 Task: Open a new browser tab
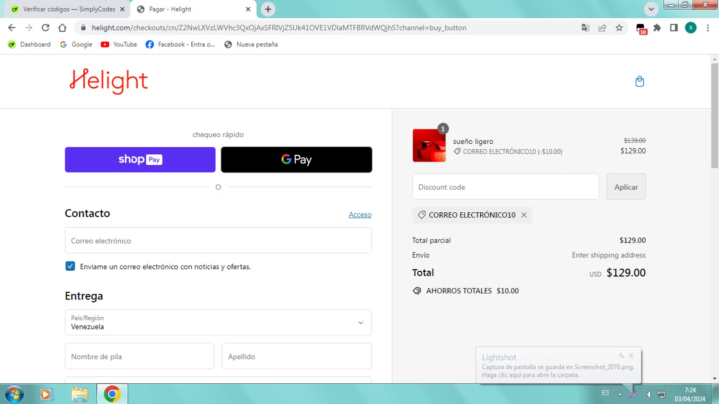[x=268, y=9]
